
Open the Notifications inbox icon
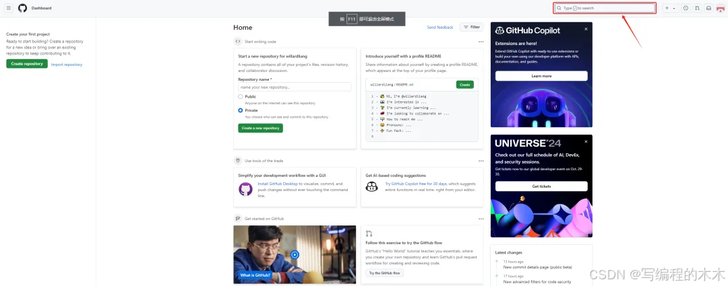(708, 8)
